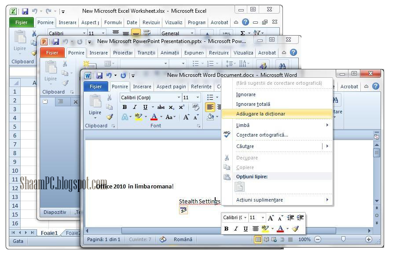Click the Word Help question mark icon
This screenshot has height=260, width=396.
[x=376, y=86]
